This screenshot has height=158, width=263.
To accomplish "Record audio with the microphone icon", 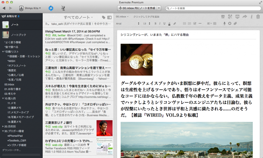I will coord(224,24).
